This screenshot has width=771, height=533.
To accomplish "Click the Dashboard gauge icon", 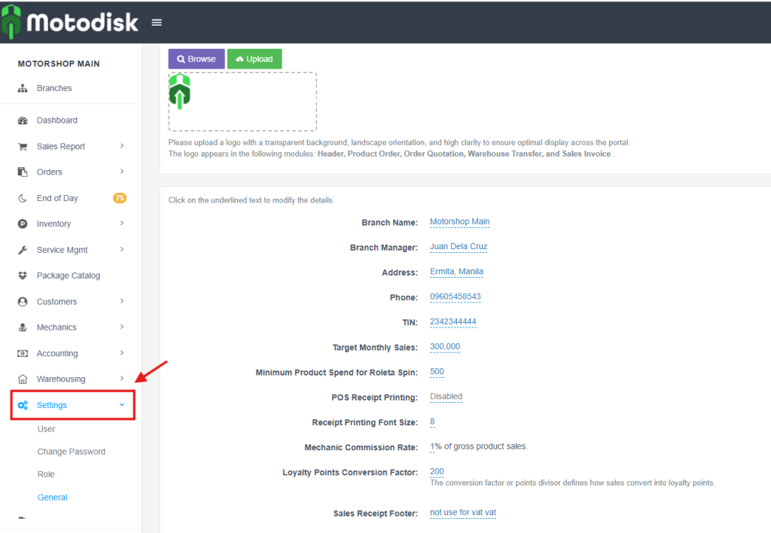I will point(23,120).
